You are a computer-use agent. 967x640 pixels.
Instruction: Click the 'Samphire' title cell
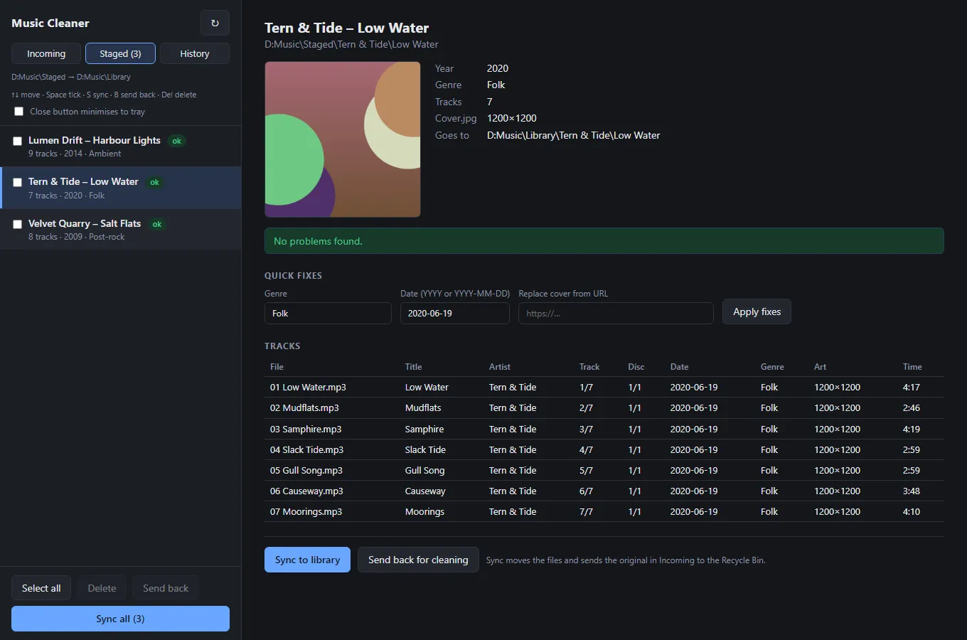point(424,430)
